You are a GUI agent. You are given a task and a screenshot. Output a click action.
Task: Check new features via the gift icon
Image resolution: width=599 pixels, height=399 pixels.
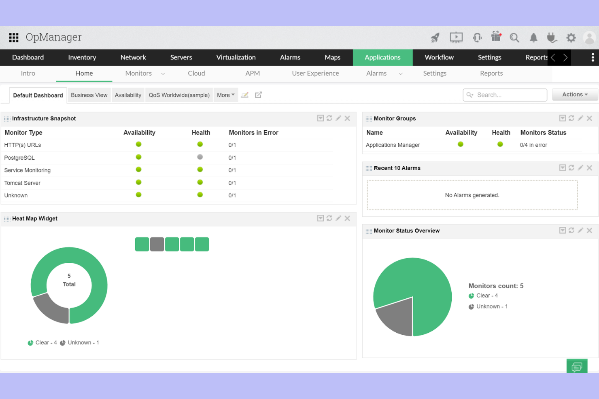click(495, 37)
